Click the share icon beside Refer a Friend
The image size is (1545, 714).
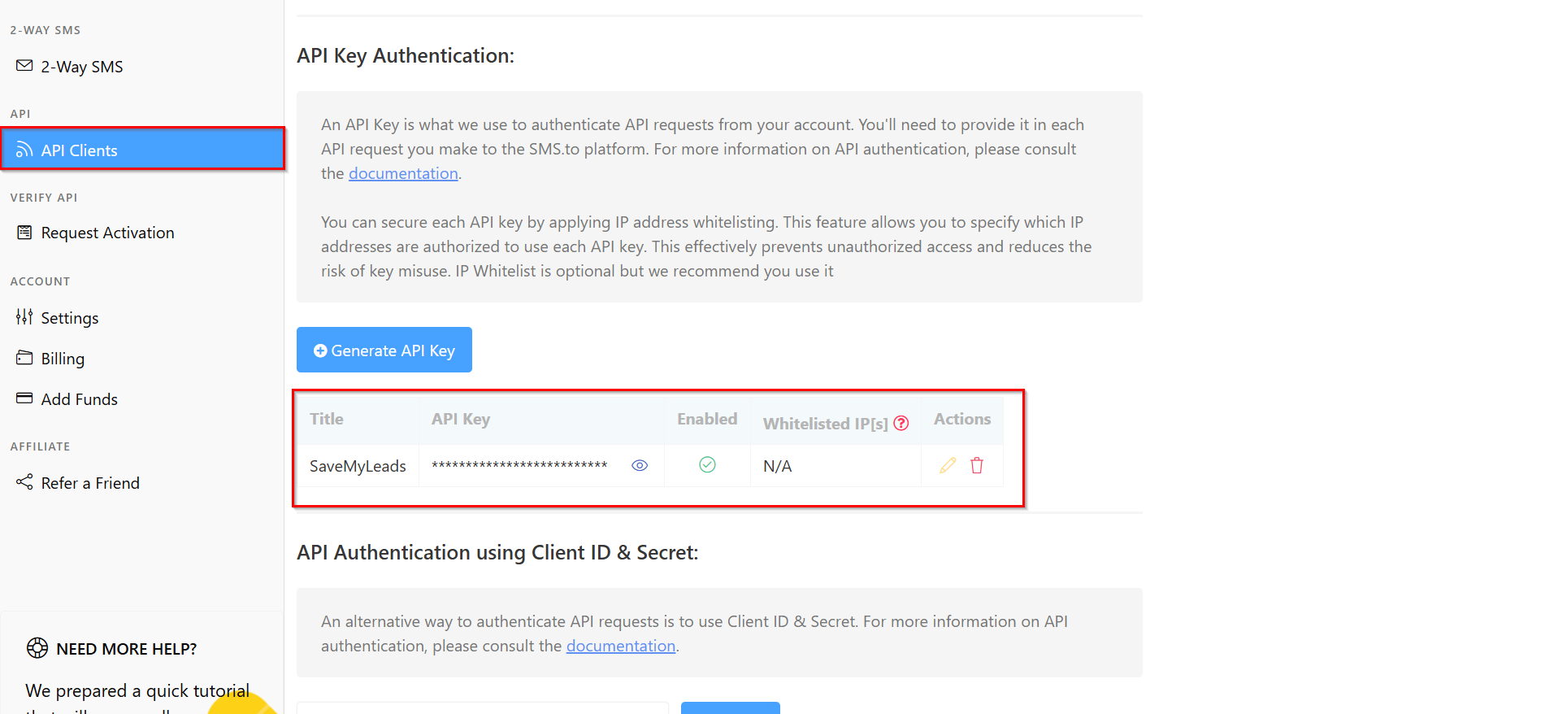point(24,482)
